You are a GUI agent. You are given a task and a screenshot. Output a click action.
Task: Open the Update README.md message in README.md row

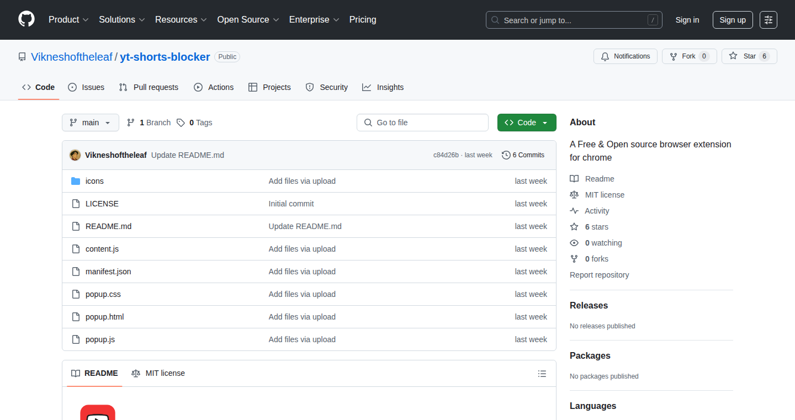305,226
